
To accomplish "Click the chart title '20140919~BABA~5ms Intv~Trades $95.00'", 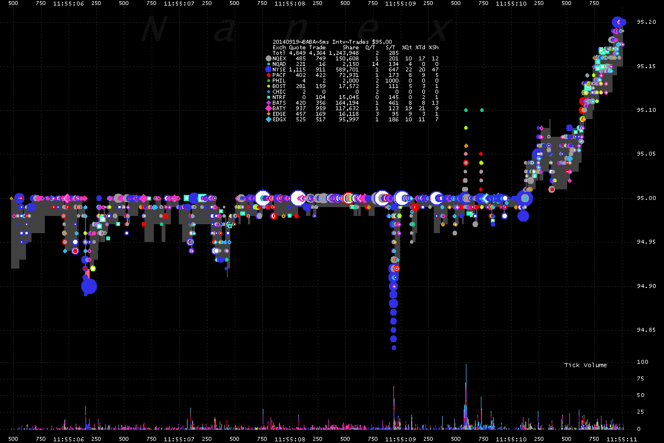I will tap(333, 42).
